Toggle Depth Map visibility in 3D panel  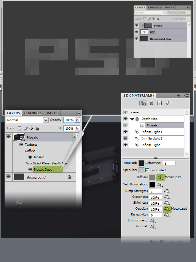(x=125, y=119)
